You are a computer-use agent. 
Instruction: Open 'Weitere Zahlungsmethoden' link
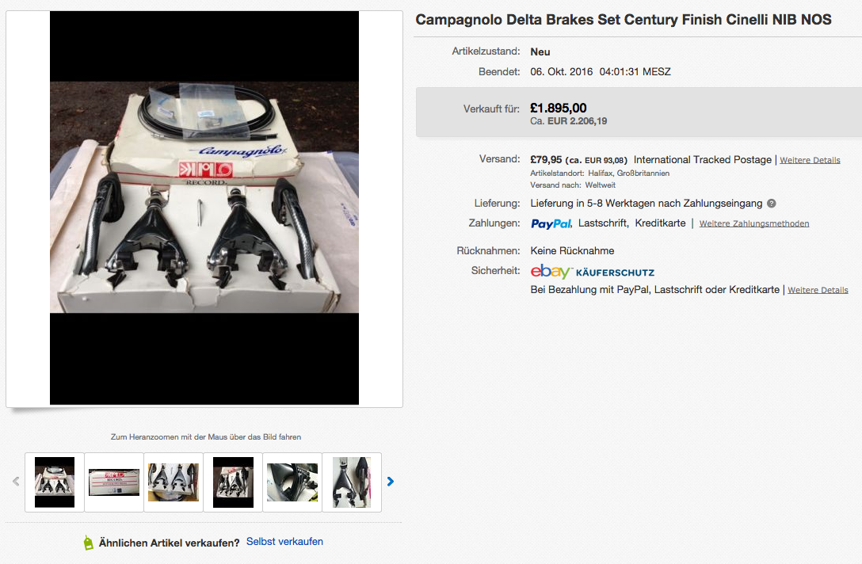coord(754,224)
